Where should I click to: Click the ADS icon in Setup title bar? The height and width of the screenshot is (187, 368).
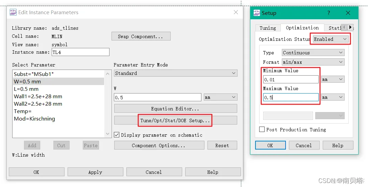tap(257, 13)
